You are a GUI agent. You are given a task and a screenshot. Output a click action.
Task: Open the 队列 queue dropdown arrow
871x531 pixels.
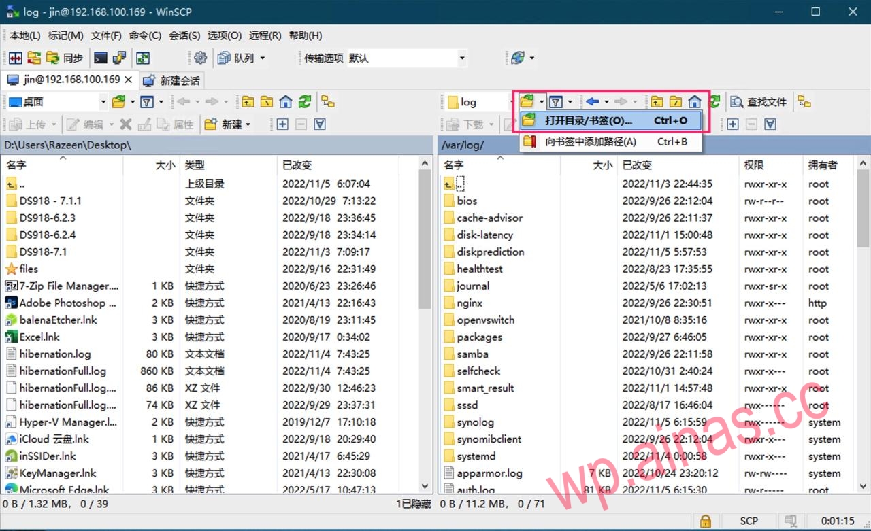pos(262,58)
